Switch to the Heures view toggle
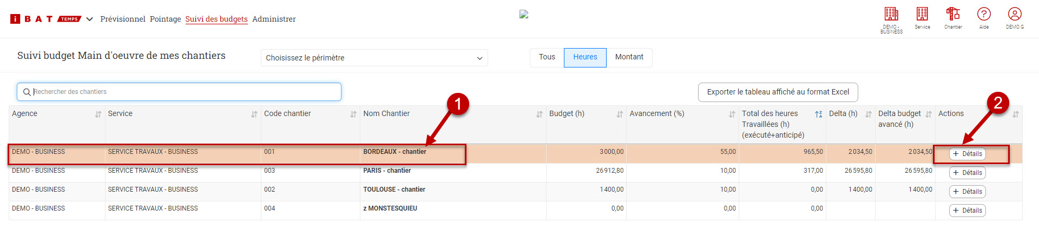1039x230 pixels. (585, 57)
